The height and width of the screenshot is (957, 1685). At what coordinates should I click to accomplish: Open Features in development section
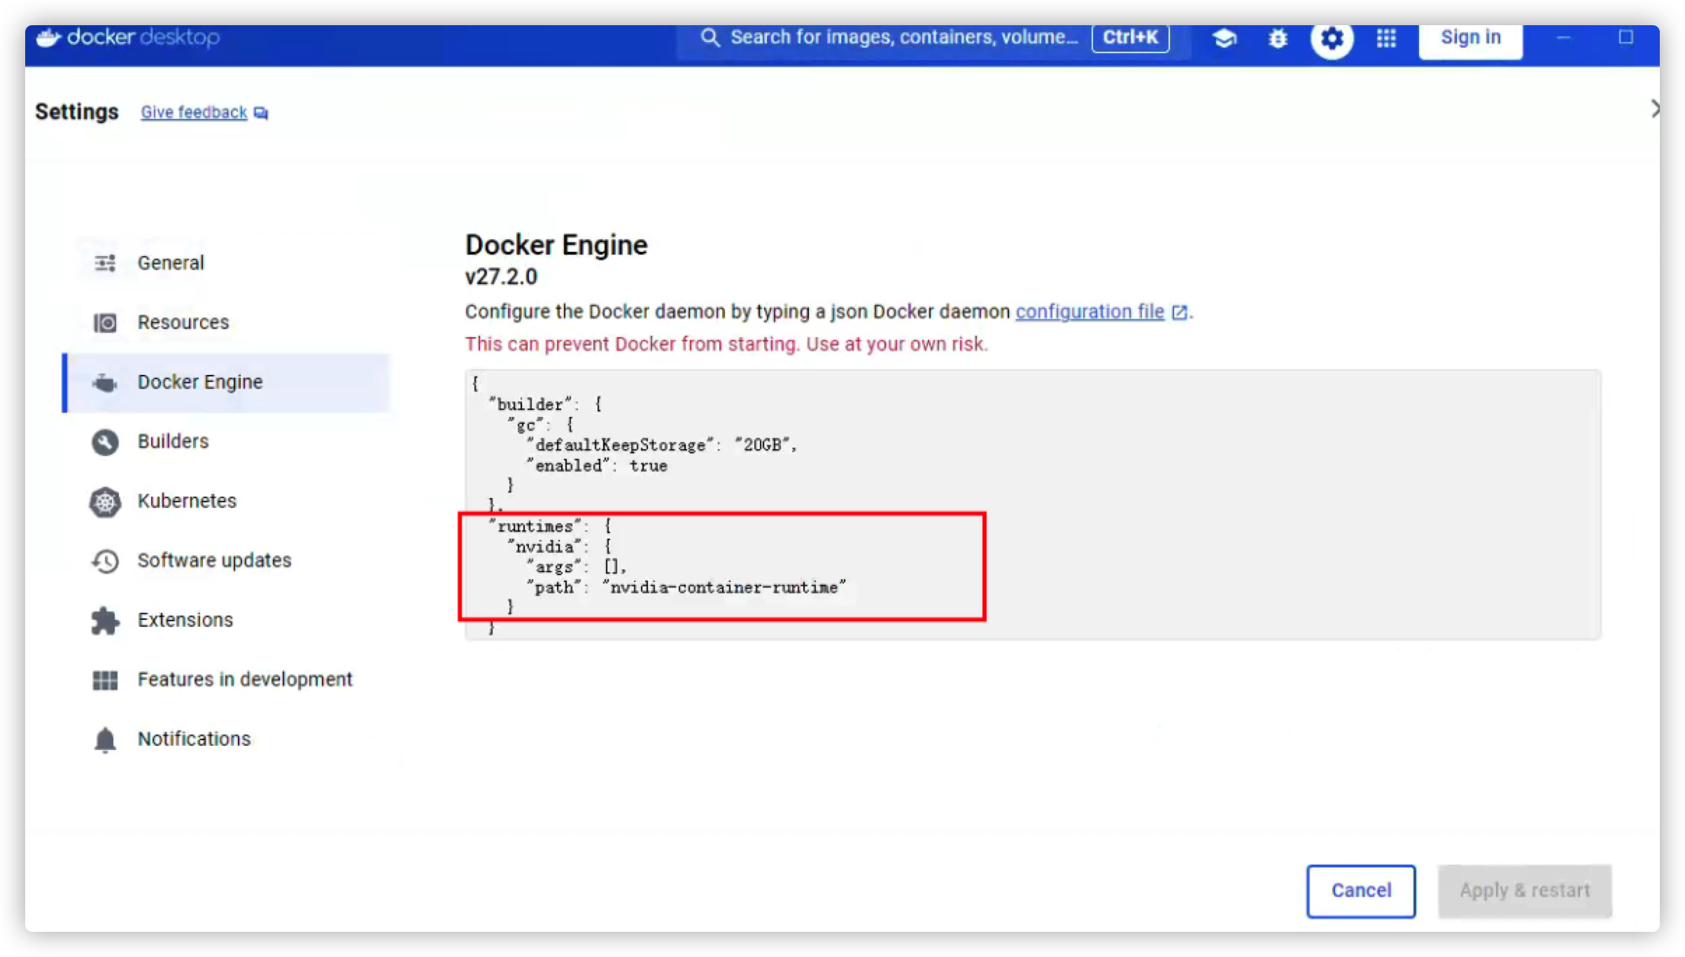pyautogui.click(x=226, y=680)
